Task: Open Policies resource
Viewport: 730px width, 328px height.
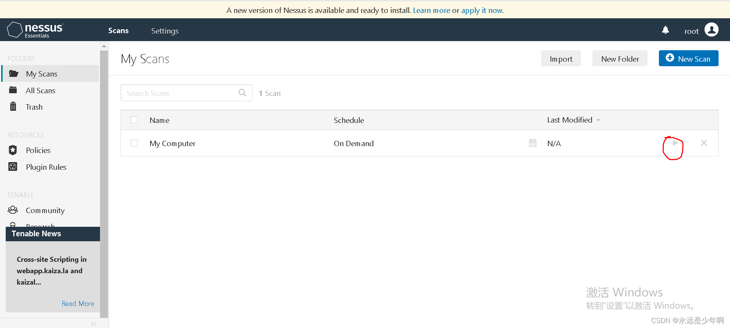Action: pos(38,150)
